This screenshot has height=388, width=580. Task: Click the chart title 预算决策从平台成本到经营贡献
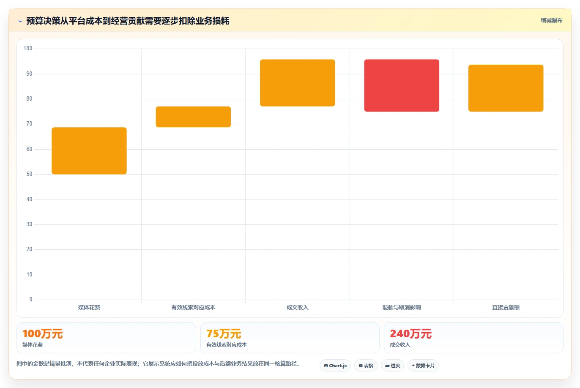pos(128,21)
